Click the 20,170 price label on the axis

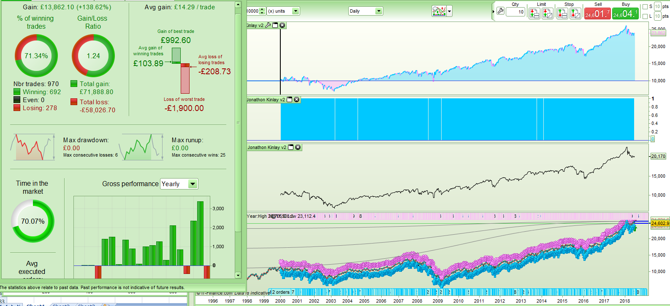[658, 156]
